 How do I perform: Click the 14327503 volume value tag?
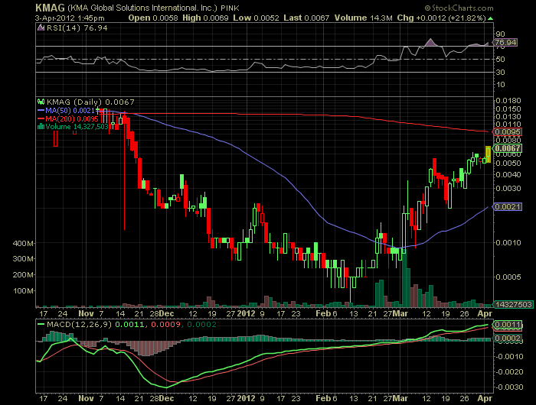pos(511,304)
